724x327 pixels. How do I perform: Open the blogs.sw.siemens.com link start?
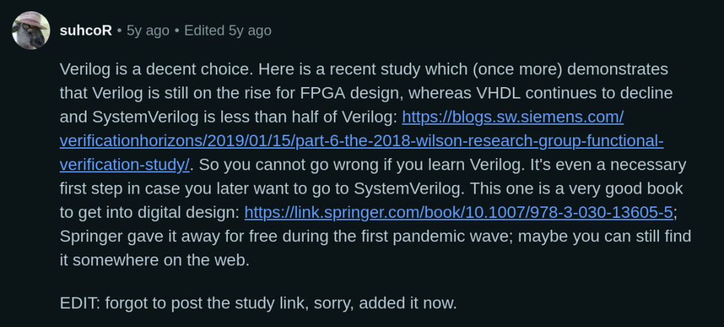click(x=513, y=117)
